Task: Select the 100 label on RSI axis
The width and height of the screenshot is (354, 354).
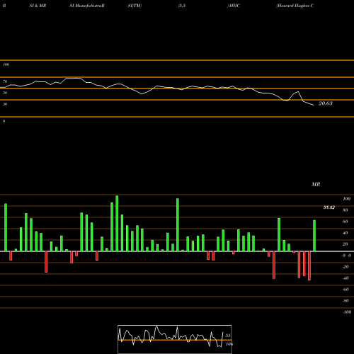Action: [x=6, y=64]
